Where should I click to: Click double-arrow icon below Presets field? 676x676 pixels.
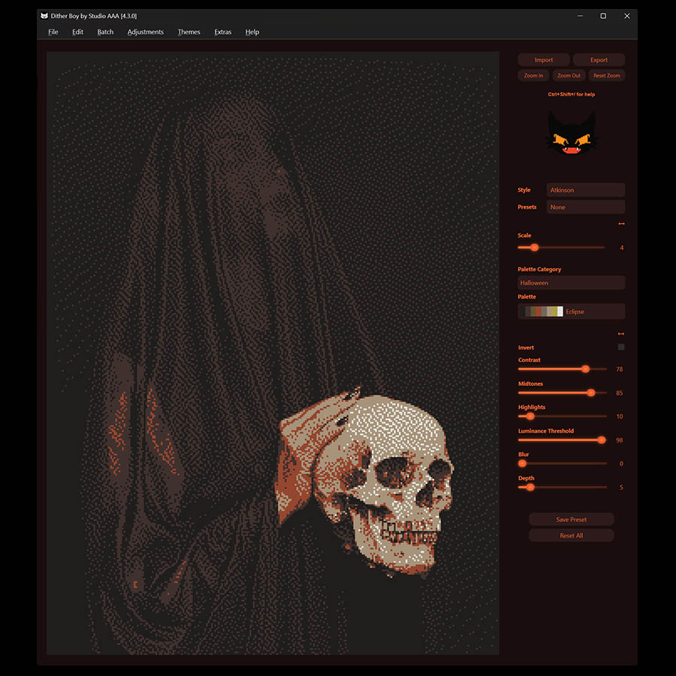click(x=621, y=224)
